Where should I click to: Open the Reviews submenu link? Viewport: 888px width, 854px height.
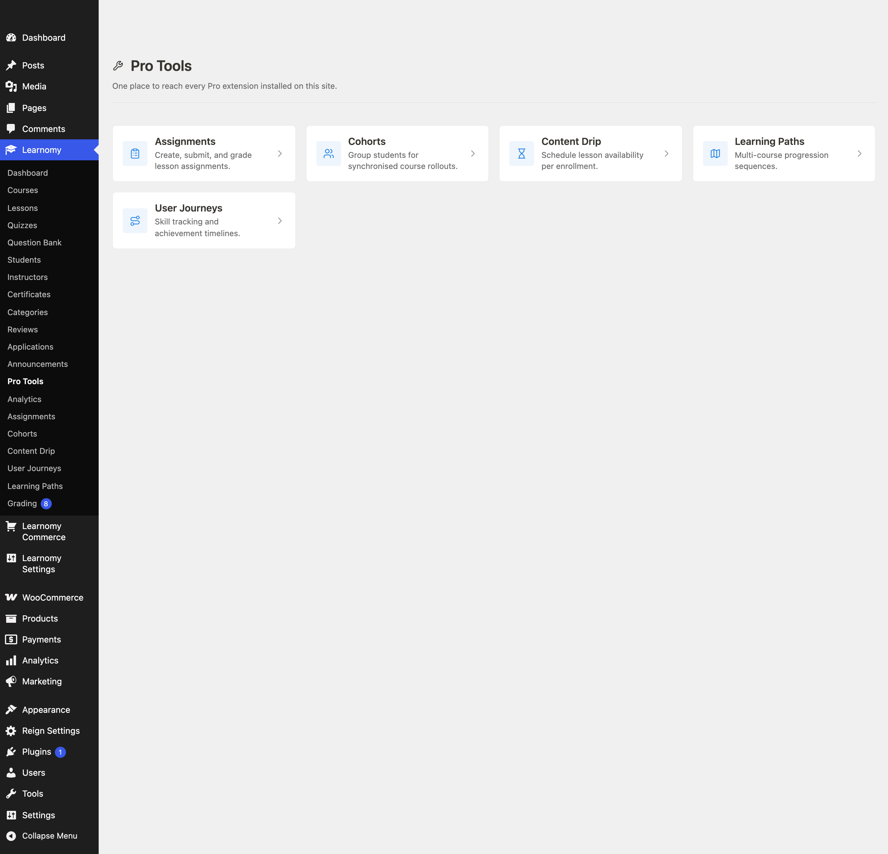23,329
